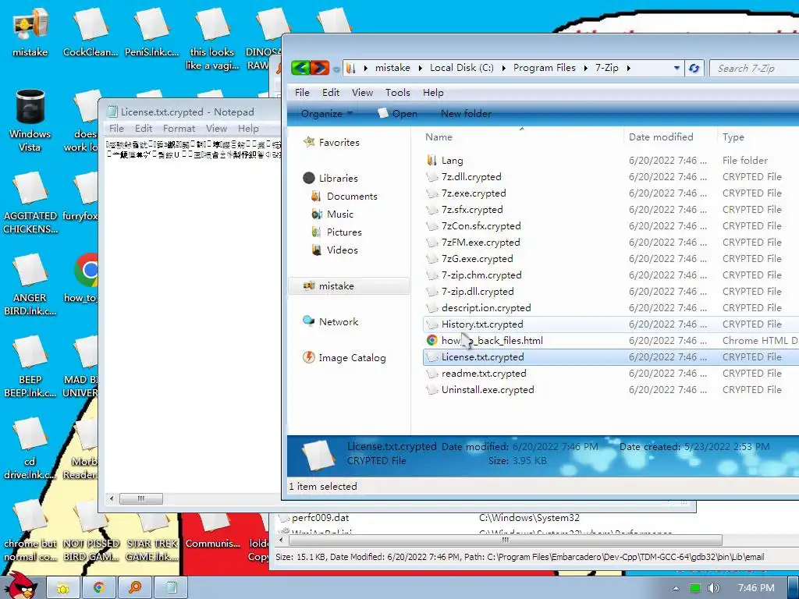
Task: Expand the arrow after Program Files breadcrumb
Action: click(585, 69)
